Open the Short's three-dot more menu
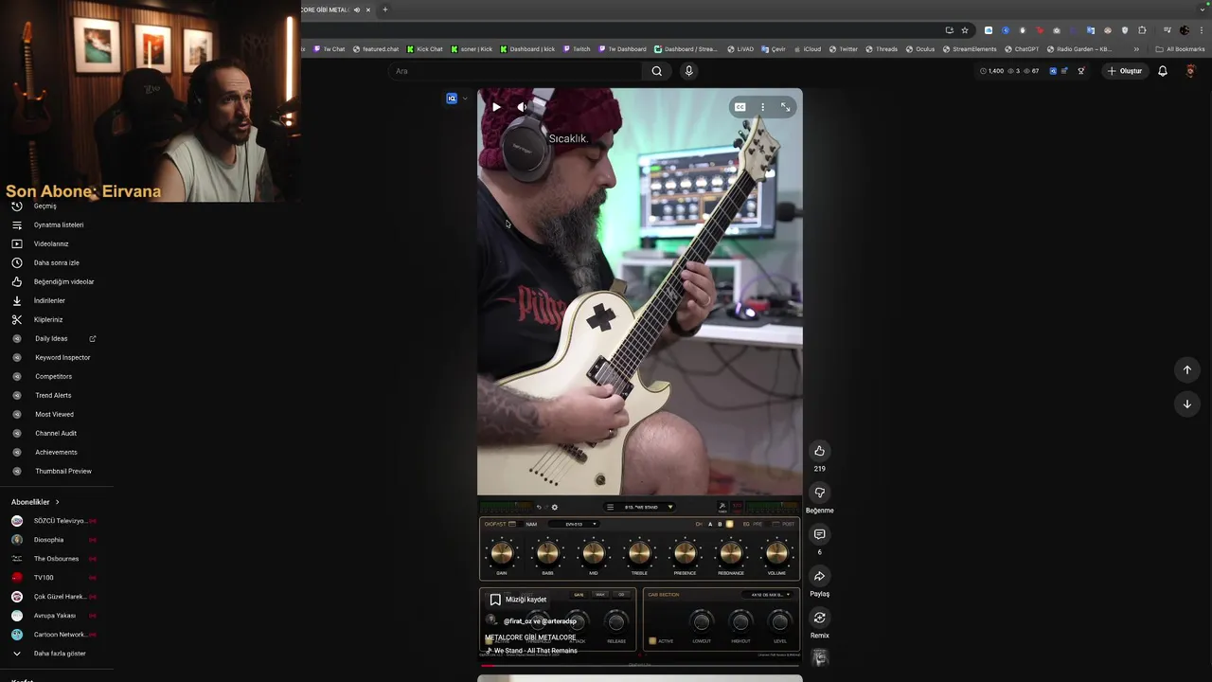1212x682 pixels. click(x=762, y=107)
